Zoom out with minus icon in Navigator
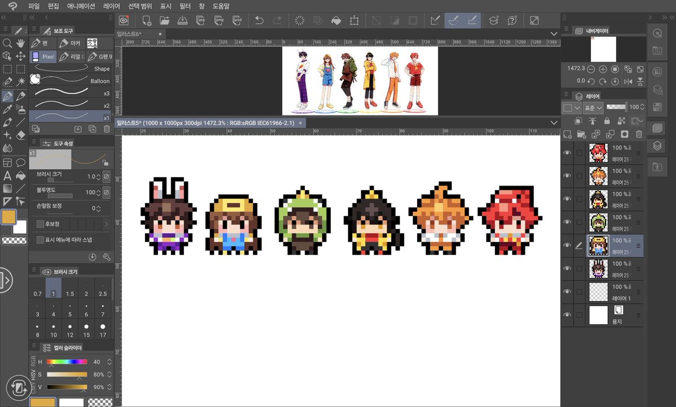676x407 pixels. pos(591,69)
